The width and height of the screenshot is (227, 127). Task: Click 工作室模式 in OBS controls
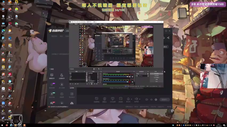pyautogui.click(x=156, y=77)
